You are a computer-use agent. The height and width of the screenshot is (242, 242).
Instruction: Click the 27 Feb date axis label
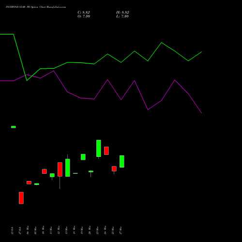click(20, 230)
